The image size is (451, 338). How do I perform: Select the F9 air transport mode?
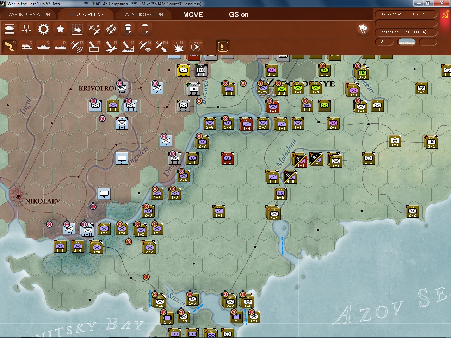coord(145,46)
